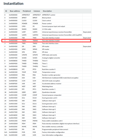Click the 'Software interrupt 5' description
This screenshot has height=139, width=114.
tap(49, 118)
